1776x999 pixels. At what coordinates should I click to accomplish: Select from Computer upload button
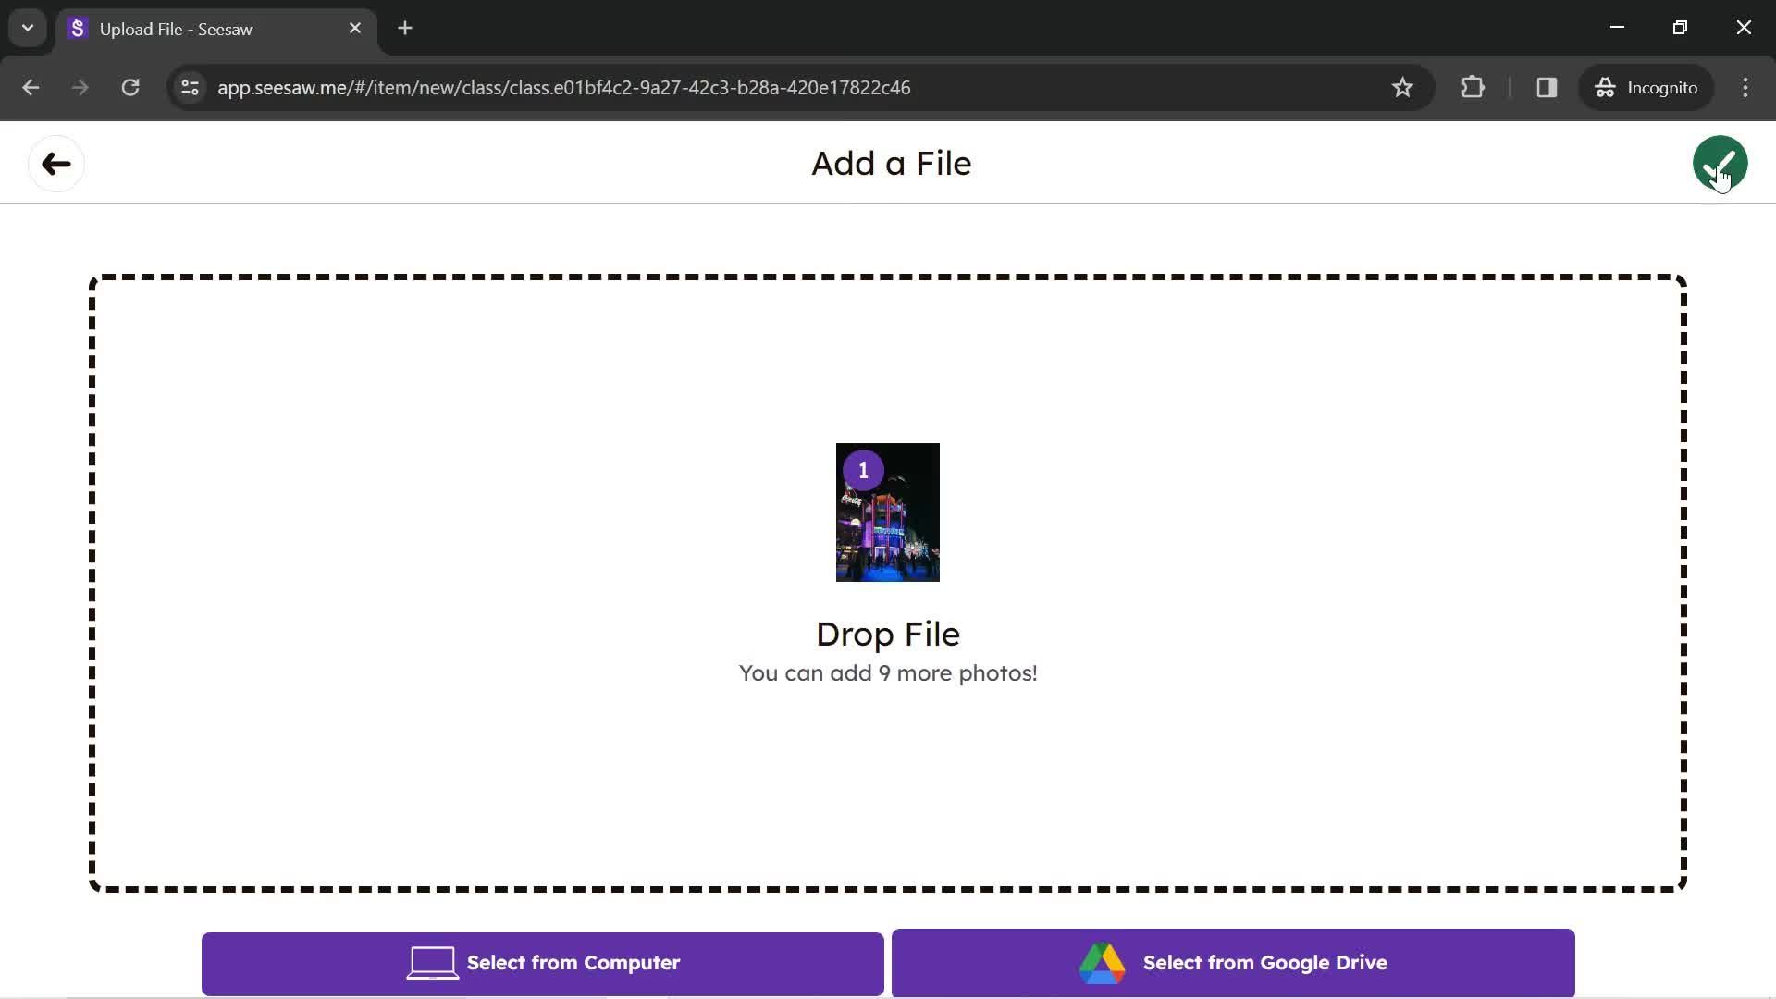point(543,964)
